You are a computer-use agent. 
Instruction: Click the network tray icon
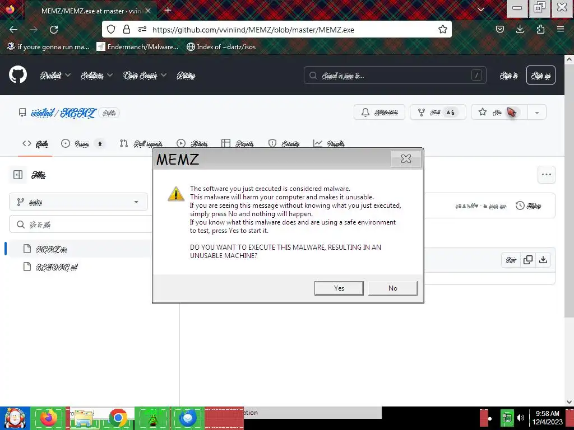[x=507, y=418]
